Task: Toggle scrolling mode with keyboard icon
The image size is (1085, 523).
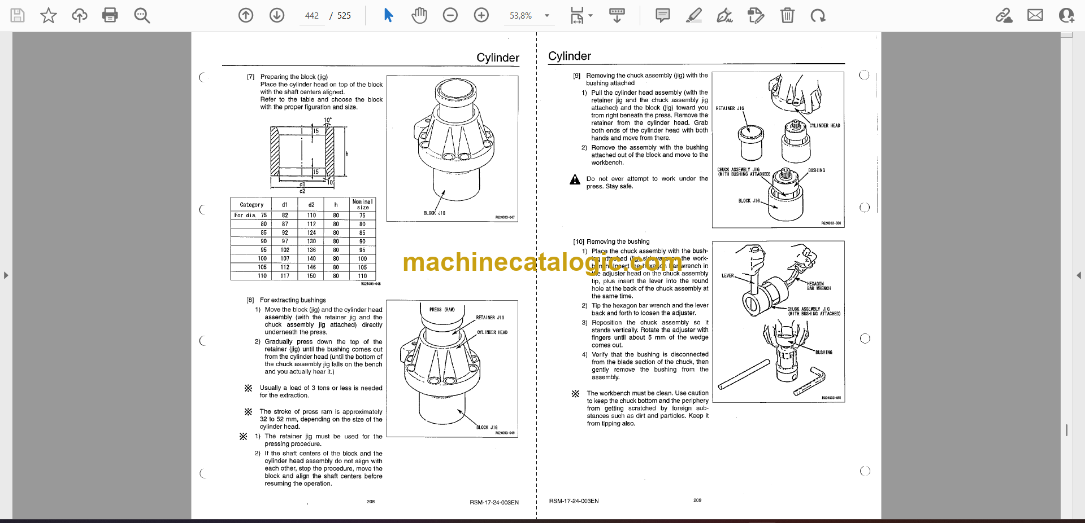Action: click(x=617, y=15)
